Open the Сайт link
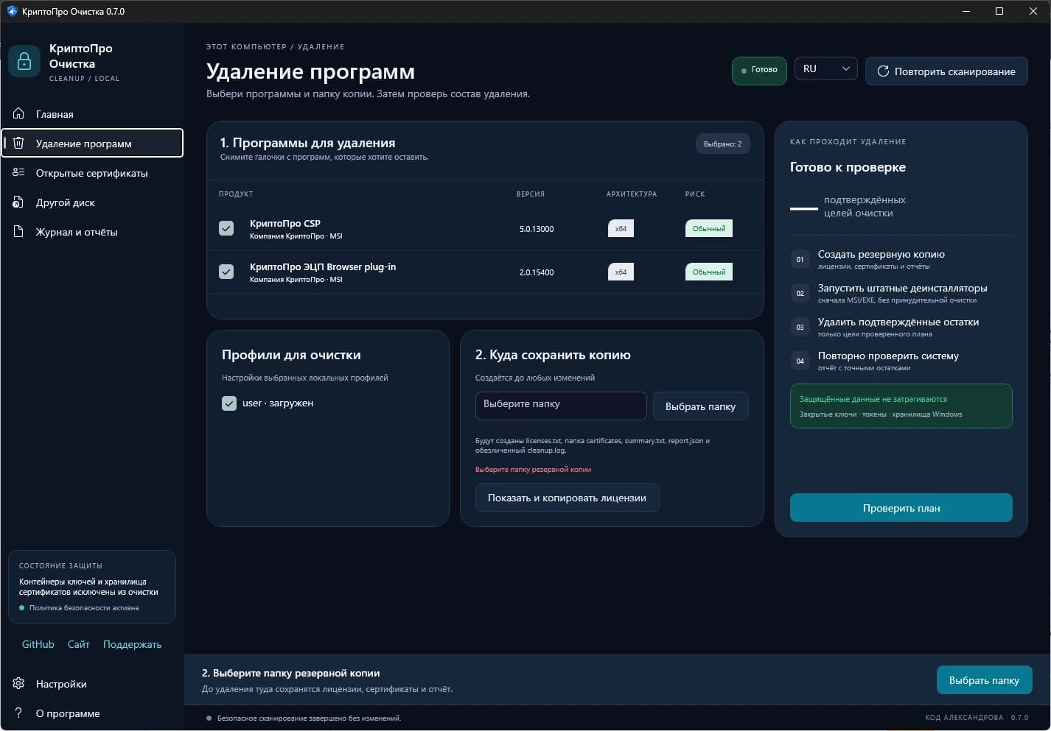The image size is (1051, 731). click(x=78, y=644)
